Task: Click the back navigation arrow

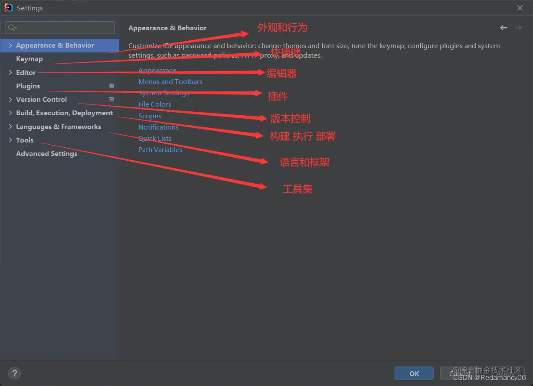Action: click(x=504, y=28)
